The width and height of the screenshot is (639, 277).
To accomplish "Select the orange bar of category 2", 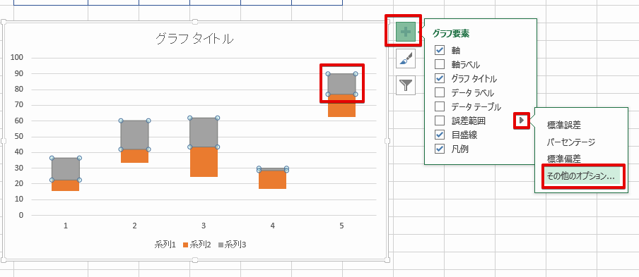I will pyautogui.click(x=134, y=156).
